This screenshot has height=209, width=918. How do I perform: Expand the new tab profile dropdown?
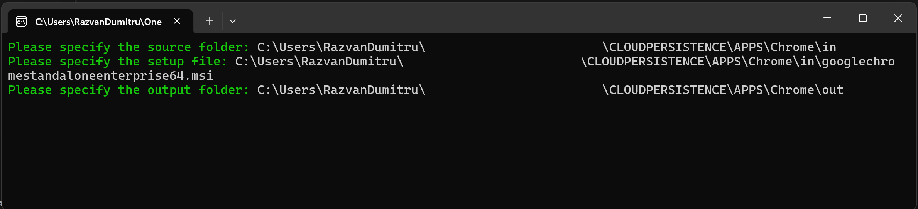[233, 21]
